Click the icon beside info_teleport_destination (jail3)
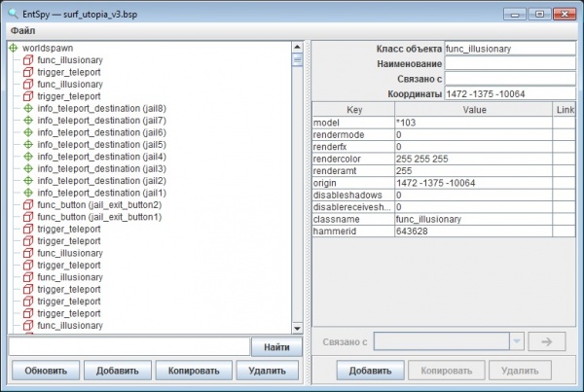The height and width of the screenshot is (392, 584). (28, 168)
